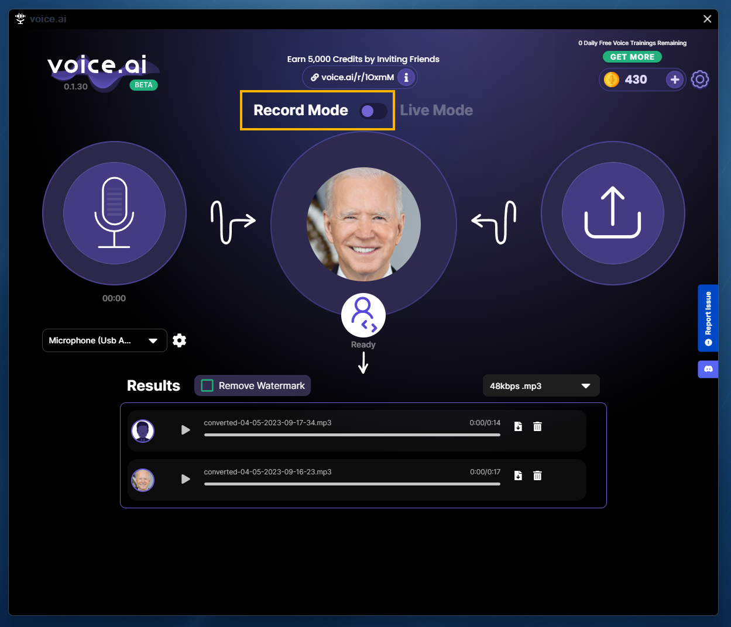731x627 pixels.
Task: Select the Record Mode label
Action: (301, 111)
